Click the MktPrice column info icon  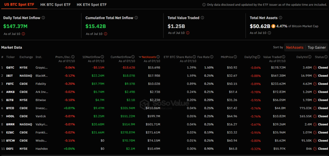coord(236,57)
